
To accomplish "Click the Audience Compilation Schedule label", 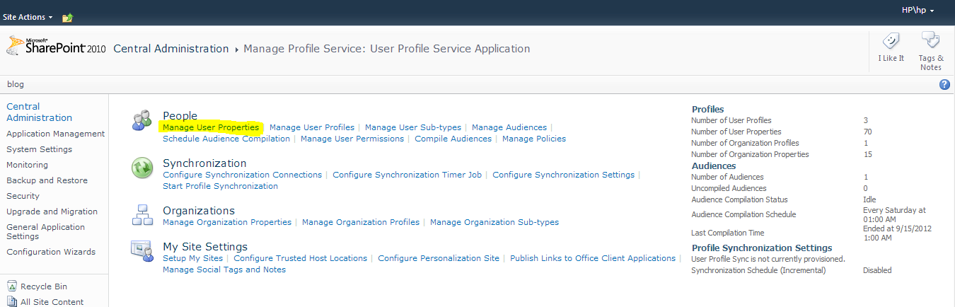I will (743, 214).
